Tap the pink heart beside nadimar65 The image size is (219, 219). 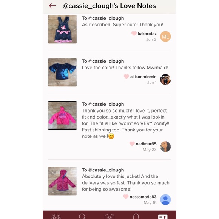(132, 144)
